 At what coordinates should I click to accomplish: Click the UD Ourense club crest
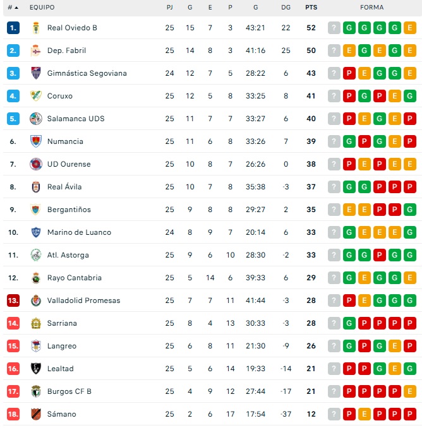(x=35, y=164)
